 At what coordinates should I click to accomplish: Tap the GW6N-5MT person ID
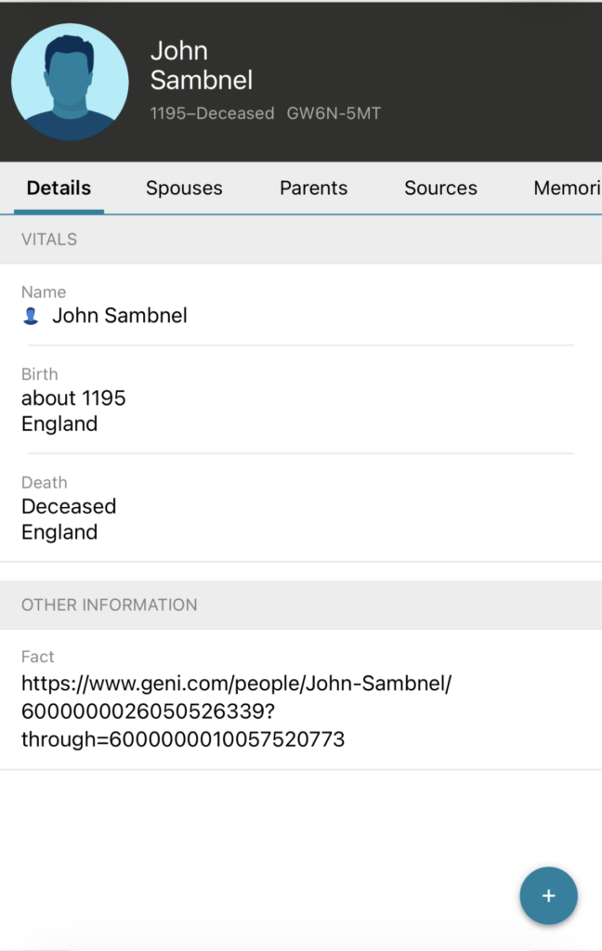tap(334, 113)
